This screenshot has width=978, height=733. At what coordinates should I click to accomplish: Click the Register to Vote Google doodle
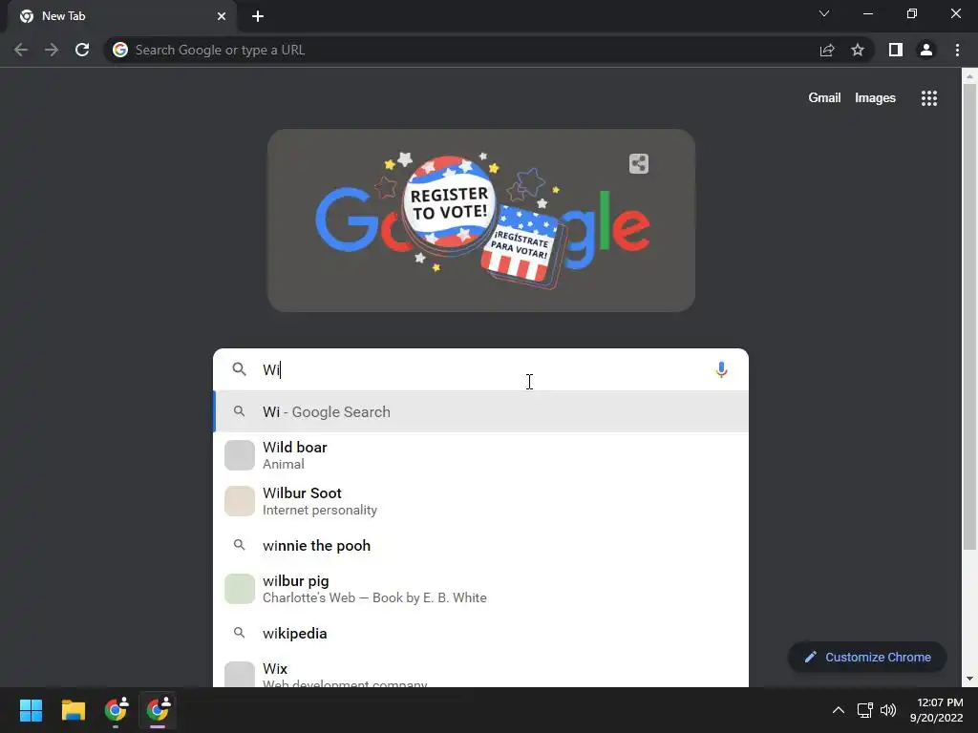pyautogui.click(x=481, y=220)
